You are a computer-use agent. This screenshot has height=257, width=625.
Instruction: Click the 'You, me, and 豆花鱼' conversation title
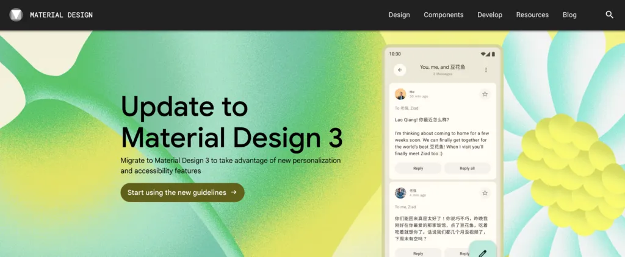[x=443, y=67]
